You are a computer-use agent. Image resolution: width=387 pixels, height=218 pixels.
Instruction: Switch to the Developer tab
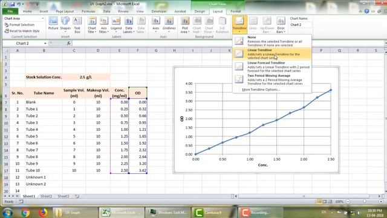(159, 12)
